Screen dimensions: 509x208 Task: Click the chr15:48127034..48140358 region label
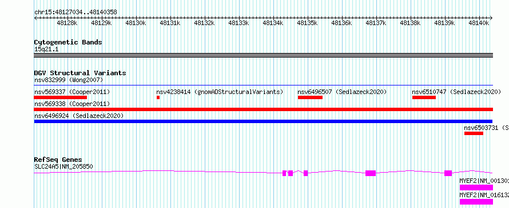tap(75, 13)
